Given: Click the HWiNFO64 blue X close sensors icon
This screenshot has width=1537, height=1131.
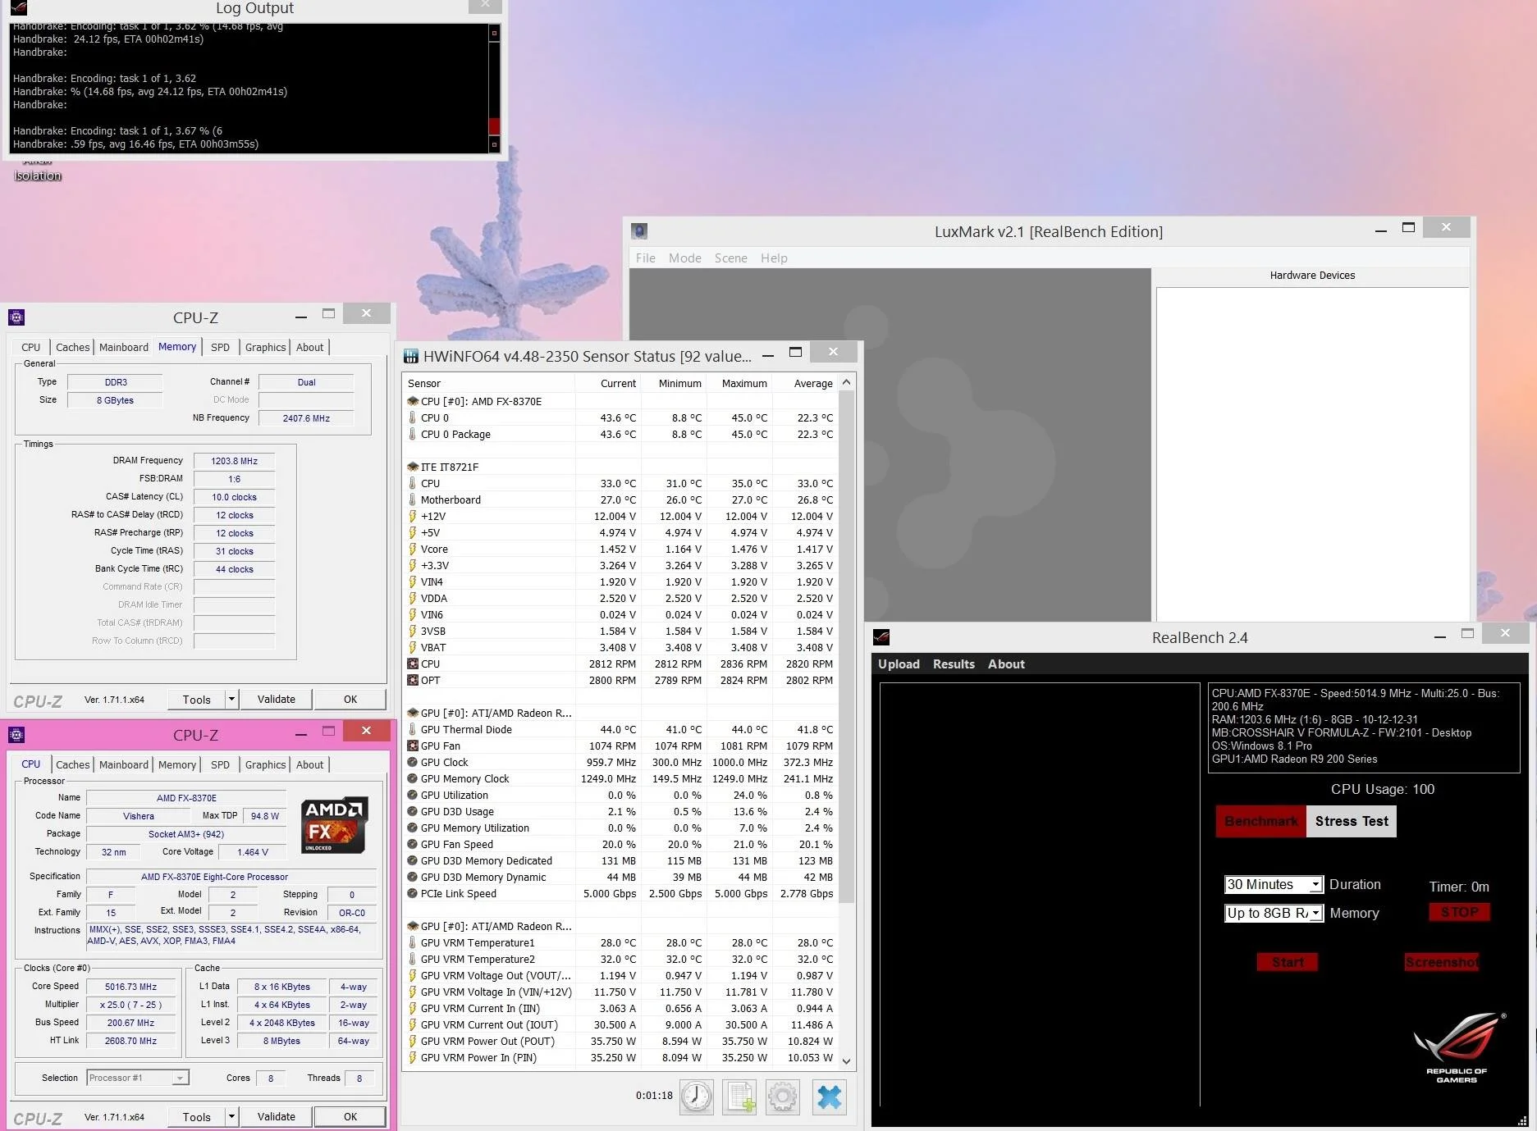Looking at the screenshot, I should [829, 1097].
